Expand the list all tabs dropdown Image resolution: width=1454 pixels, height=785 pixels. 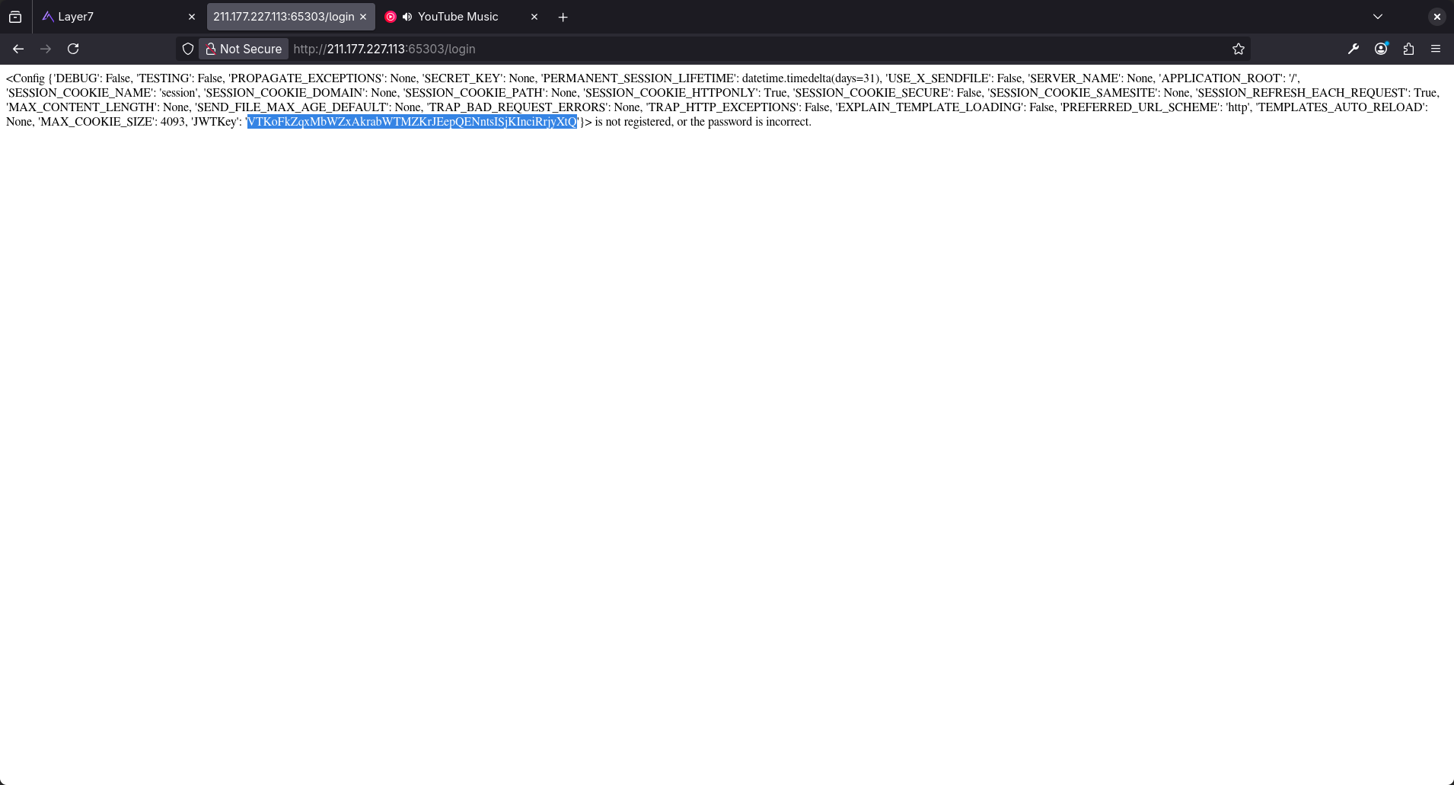tap(1378, 17)
